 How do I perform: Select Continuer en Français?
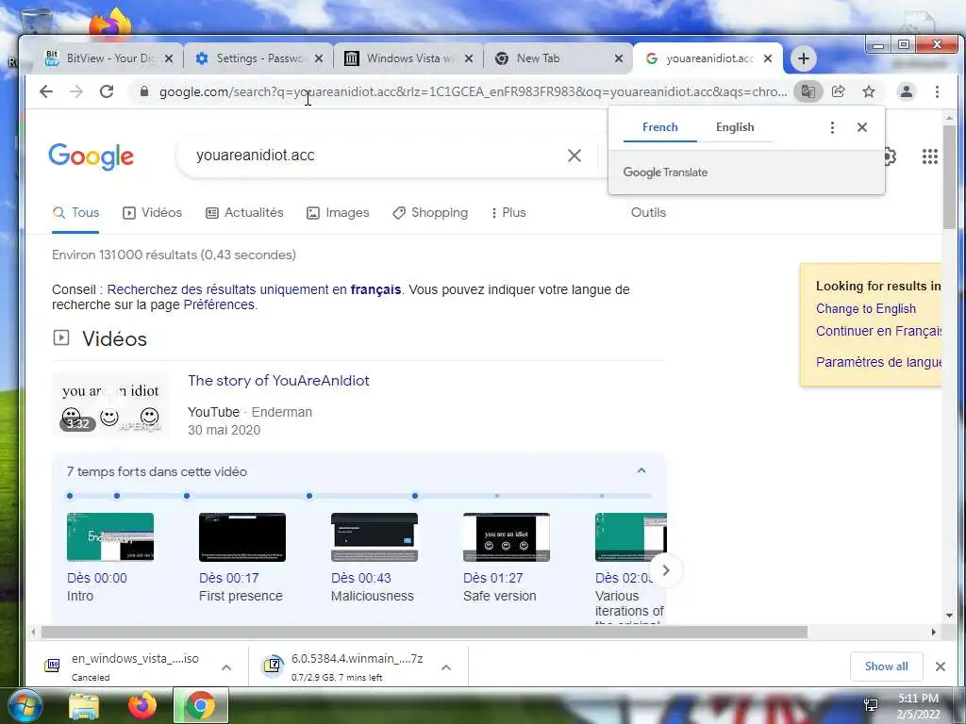coord(878,331)
